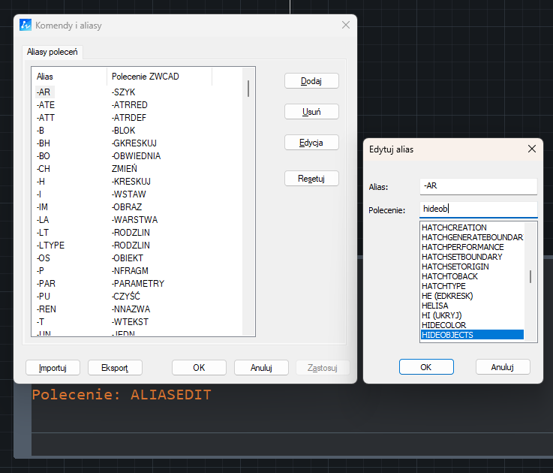Click the ZWCAD icon in Komendy i aliasy title bar

coord(26,25)
